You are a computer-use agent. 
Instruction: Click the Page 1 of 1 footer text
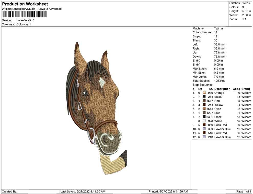pyautogui.click(x=244, y=191)
